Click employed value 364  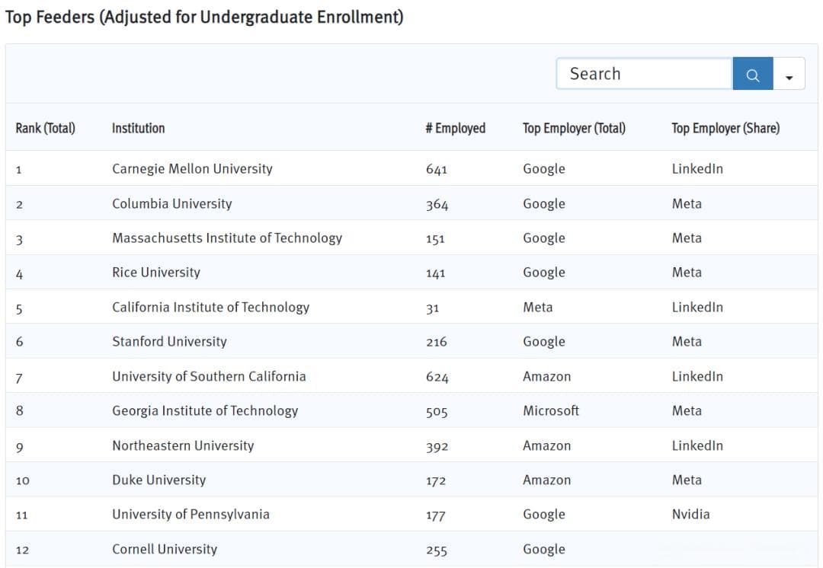click(x=437, y=204)
